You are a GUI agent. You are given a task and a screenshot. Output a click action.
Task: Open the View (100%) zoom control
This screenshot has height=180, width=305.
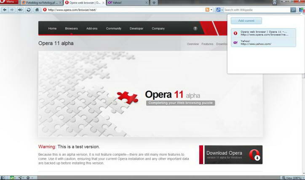click(x=292, y=177)
